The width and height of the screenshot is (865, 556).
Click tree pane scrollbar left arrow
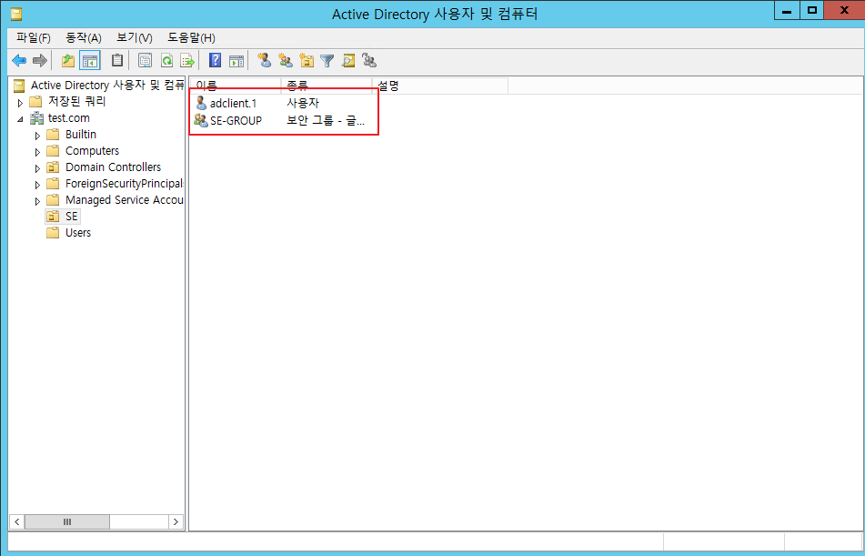(x=17, y=521)
